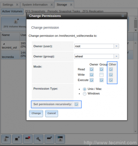Click the create dataset table icon
138x146 pixels.
coord(49,139)
